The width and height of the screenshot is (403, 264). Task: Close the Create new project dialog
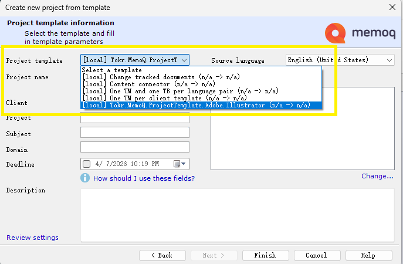pyautogui.click(x=392, y=7)
